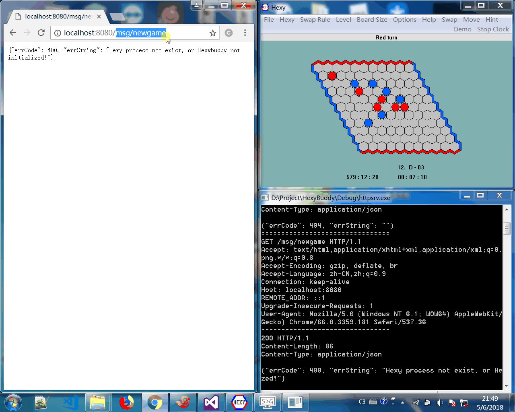Open the Board Size menu

372,19
